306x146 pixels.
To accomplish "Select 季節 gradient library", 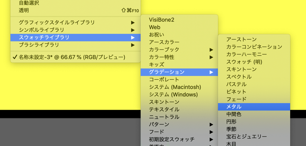I will tap(254, 129).
